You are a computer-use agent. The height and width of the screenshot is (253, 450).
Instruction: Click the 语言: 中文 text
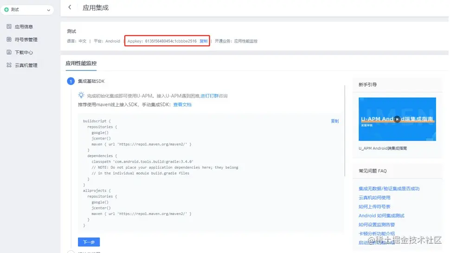77,41
